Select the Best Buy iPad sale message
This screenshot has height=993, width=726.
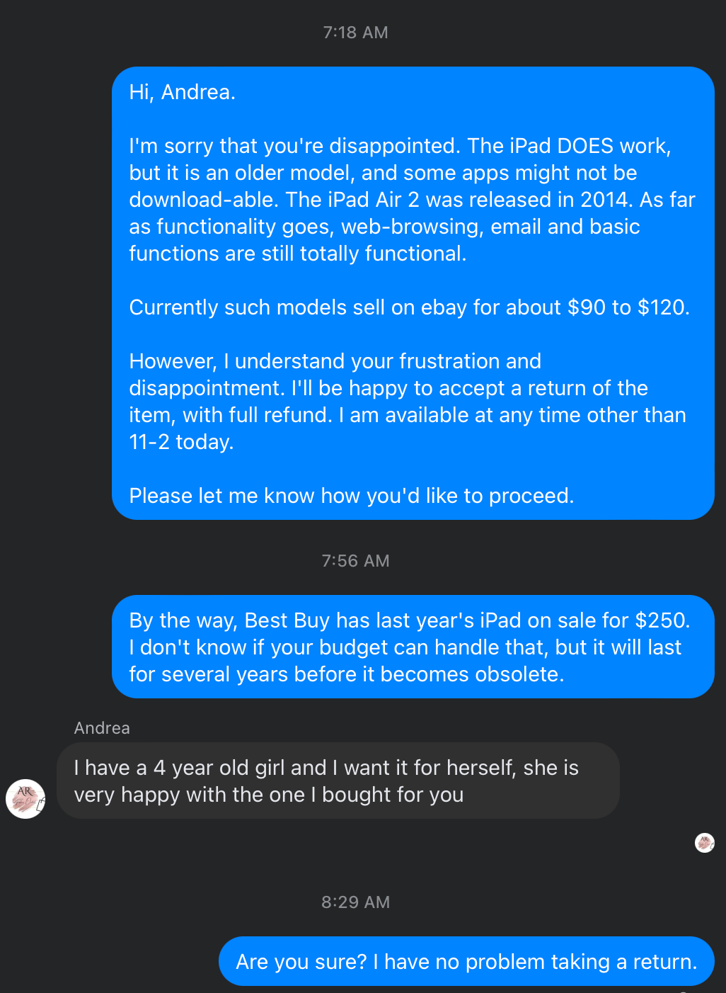(x=413, y=647)
